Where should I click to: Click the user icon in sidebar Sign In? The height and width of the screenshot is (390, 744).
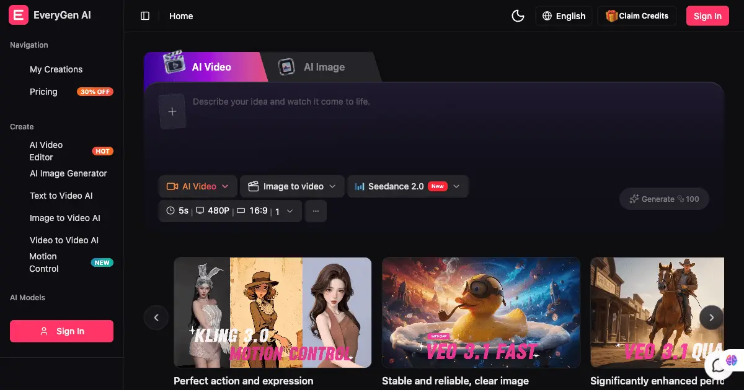(x=44, y=331)
